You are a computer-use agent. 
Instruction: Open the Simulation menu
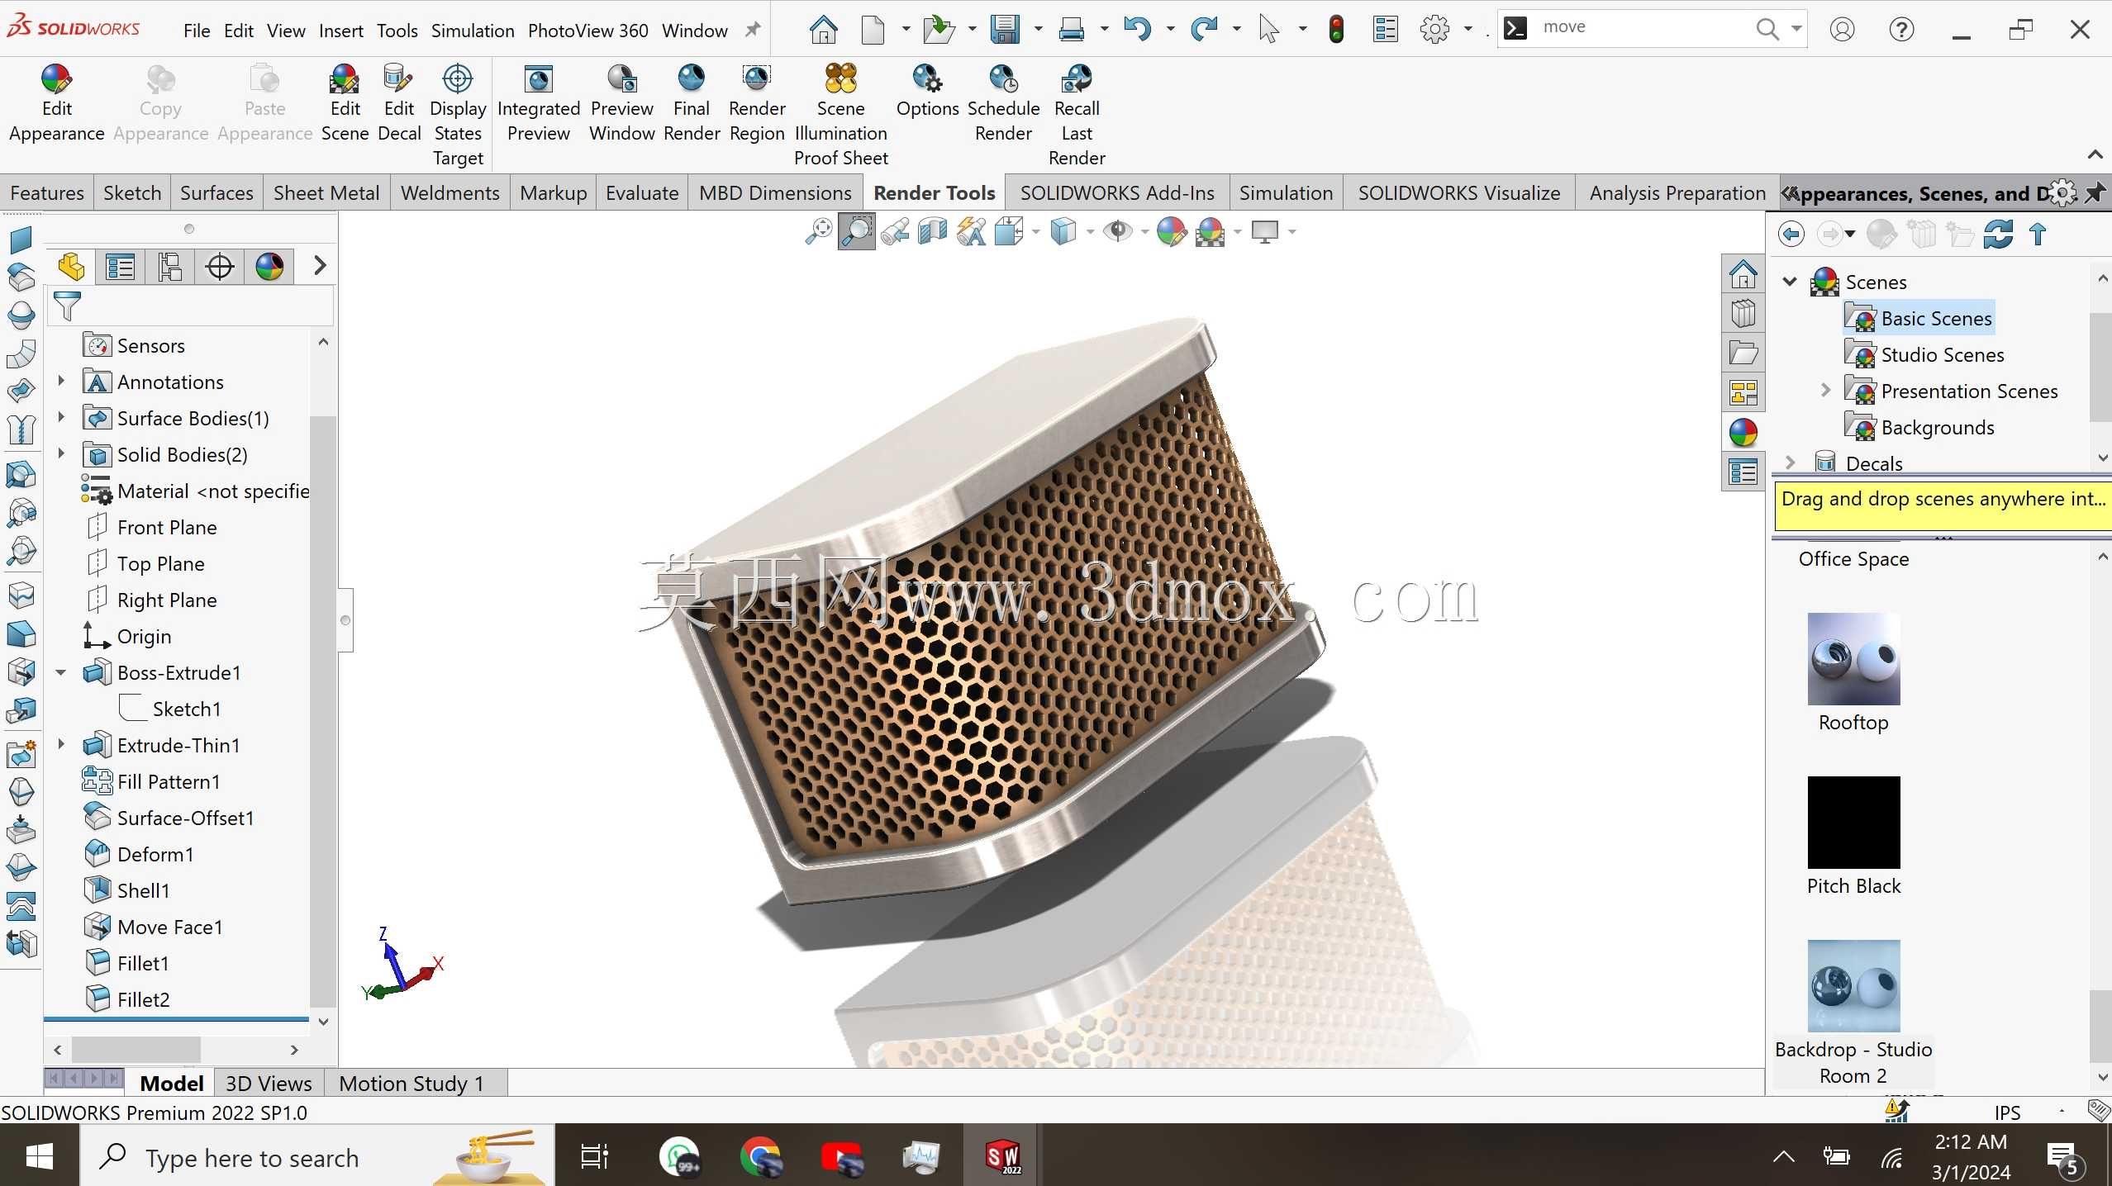(473, 31)
